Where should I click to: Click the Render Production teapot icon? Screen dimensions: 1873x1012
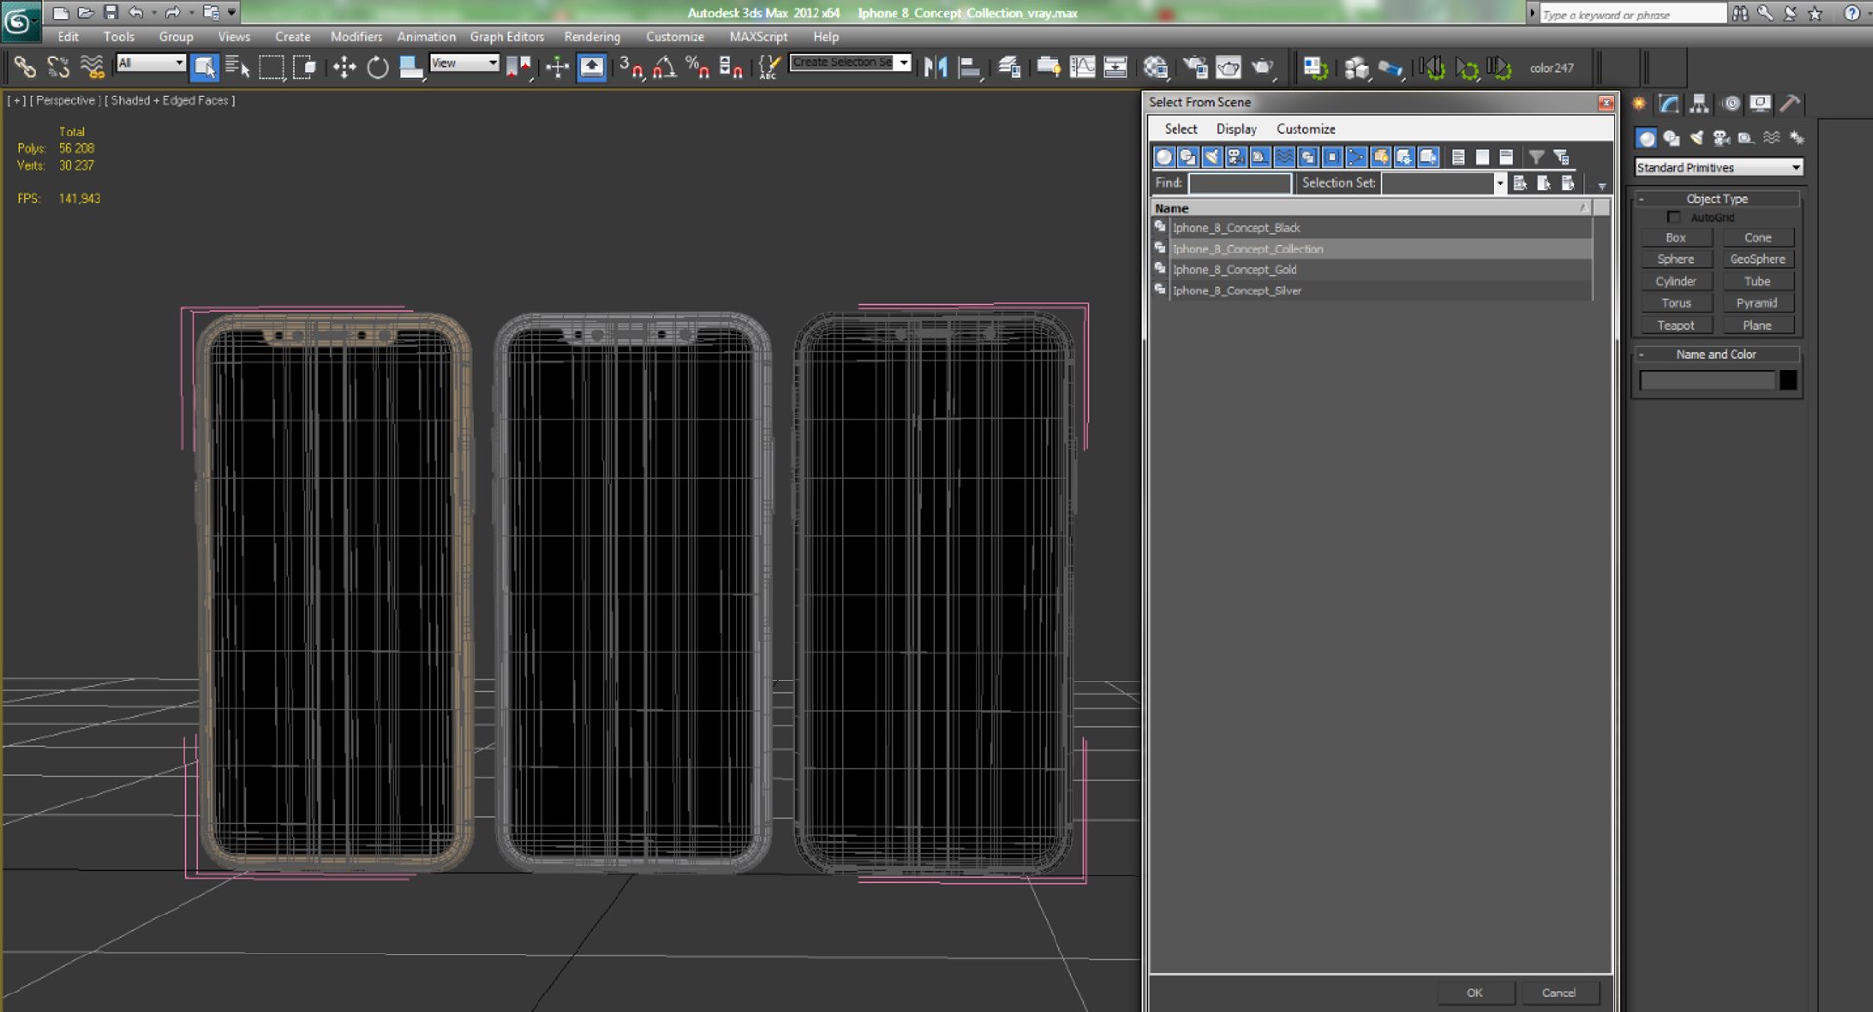click(1262, 67)
